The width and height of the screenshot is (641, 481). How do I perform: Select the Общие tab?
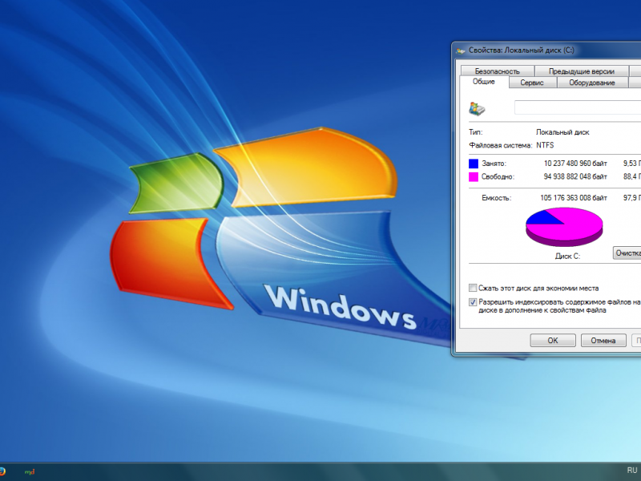[484, 82]
